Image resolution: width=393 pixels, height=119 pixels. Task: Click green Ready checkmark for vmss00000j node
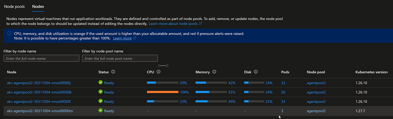(x=101, y=83)
